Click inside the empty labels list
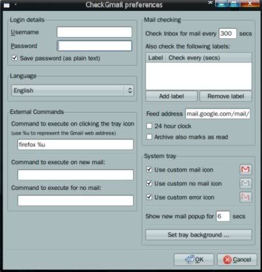Screen dimensions: 262x272 [x=199, y=76]
